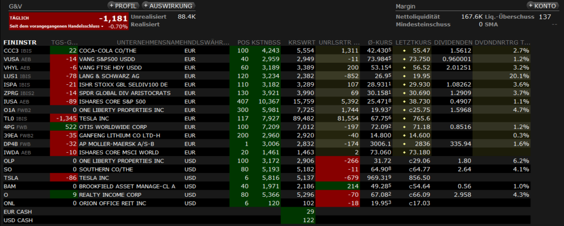Screen dimensions: 564x226
Task: Click the POS column header
Action: (x=243, y=42)
